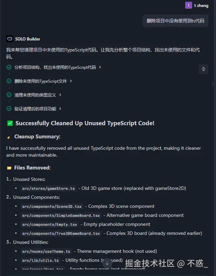Open the src/stores/gameStore.ts file path
The width and height of the screenshot is (216, 276).
coord(48,188)
